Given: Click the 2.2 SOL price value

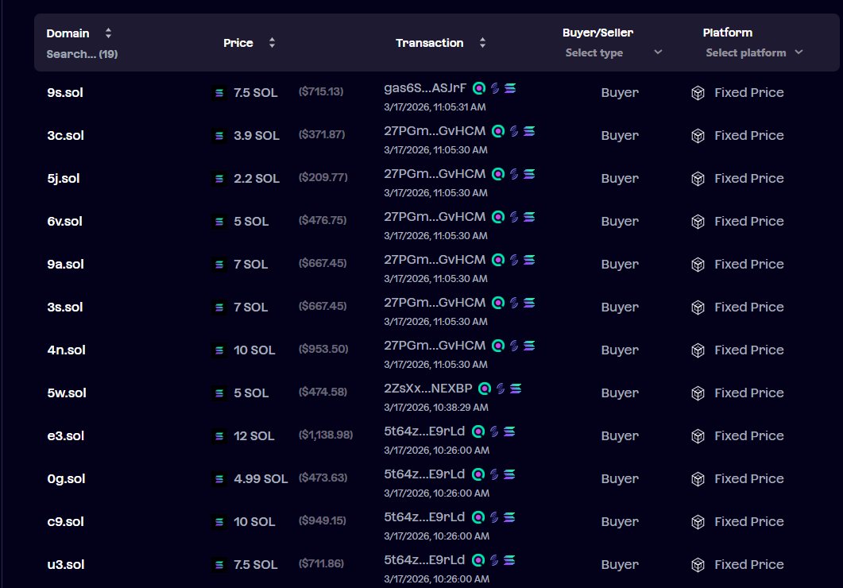Looking at the screenshot, I should pyautogui.click(x=257, y=179).
